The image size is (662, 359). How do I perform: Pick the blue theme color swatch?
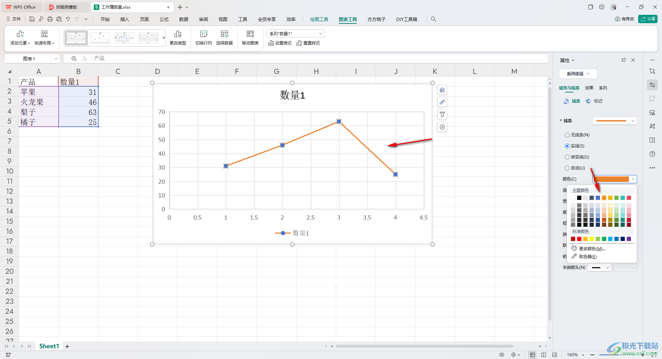[x=598, y=198]
